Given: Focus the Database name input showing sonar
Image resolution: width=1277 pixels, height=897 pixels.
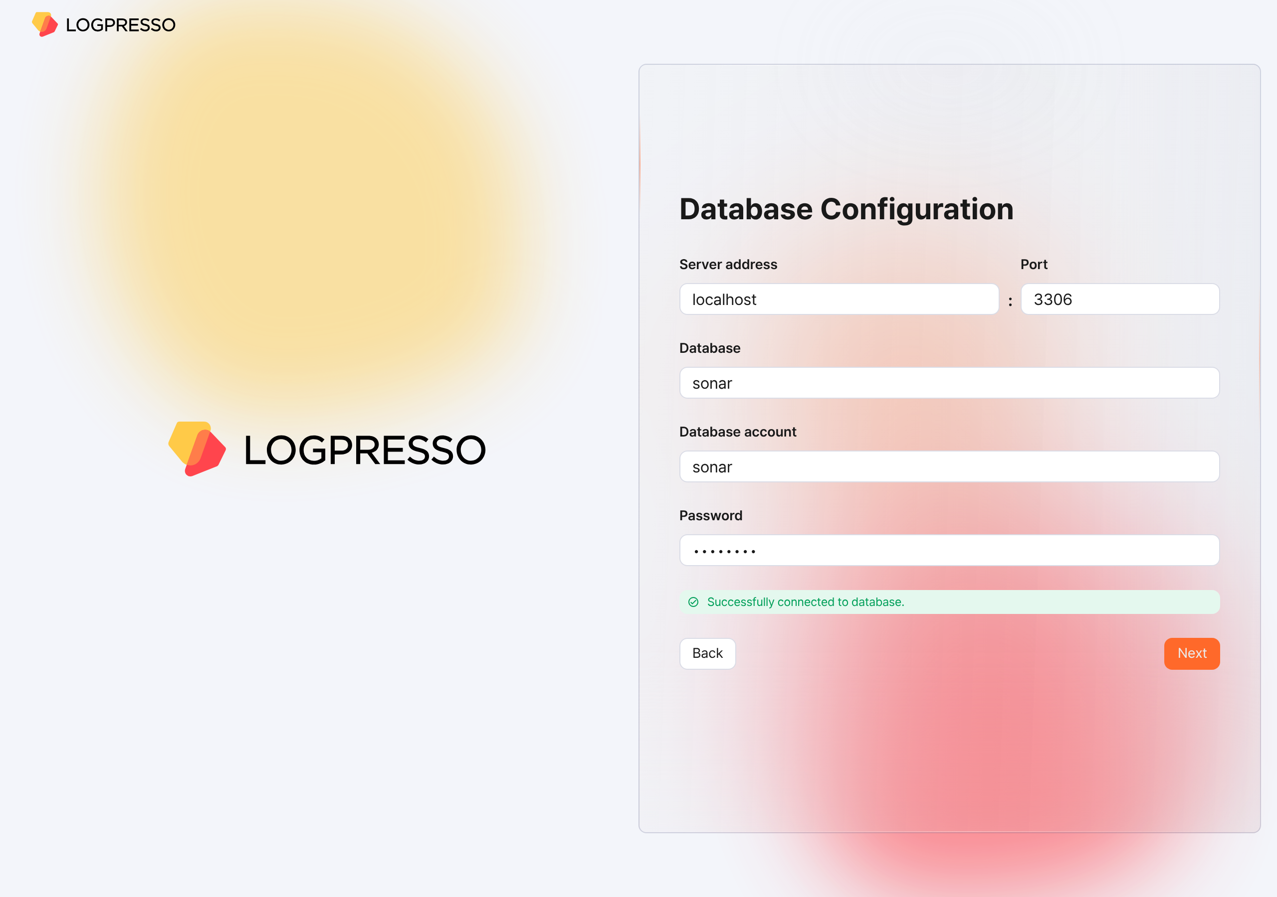Looking at the screenshot, I should pyautogui.click(x=949, y=383).
